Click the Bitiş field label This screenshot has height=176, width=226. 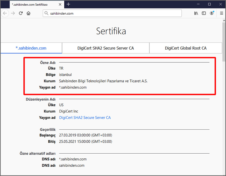[52, 142]
